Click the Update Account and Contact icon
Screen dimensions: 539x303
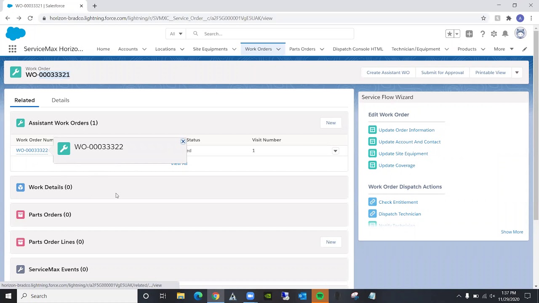(x=372, y=141)
